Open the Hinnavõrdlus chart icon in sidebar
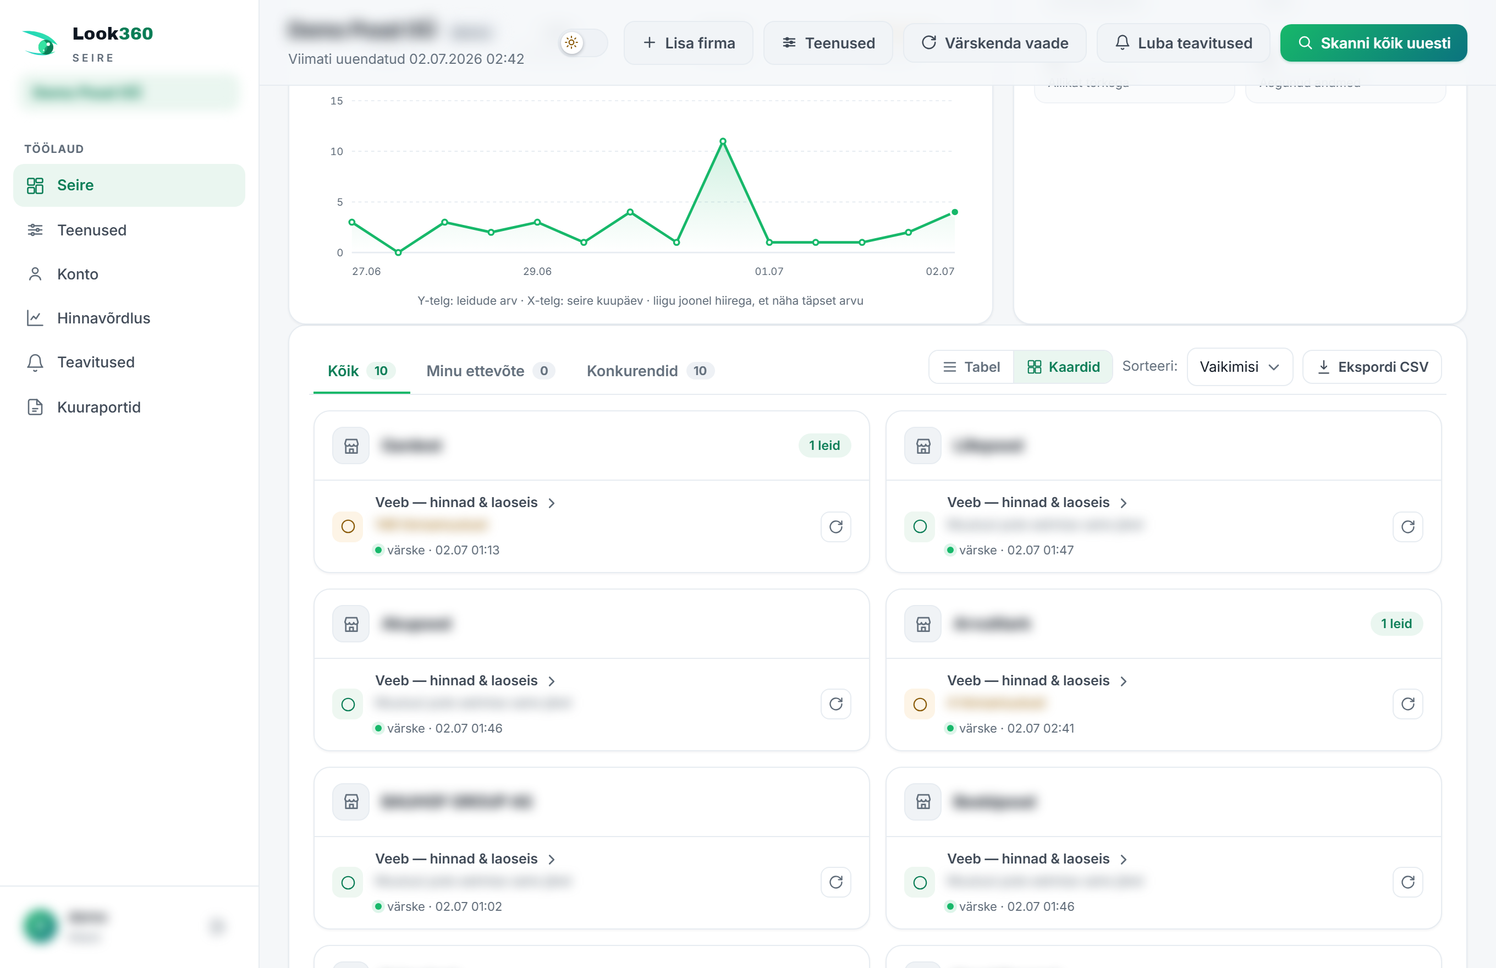This screenshot has width=1496, height=968. point(35,318)
